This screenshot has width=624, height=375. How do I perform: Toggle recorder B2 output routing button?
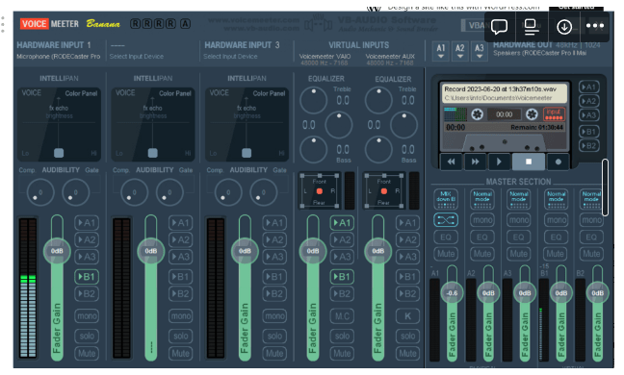coord(588,146)
